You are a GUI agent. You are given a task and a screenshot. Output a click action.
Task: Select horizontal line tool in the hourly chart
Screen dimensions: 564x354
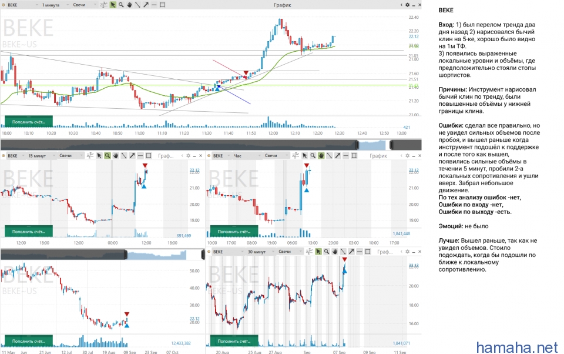point(345,156)
